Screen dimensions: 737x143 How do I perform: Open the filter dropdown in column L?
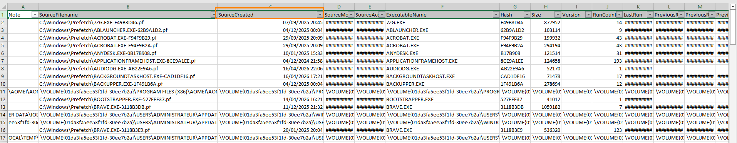coord(681,15)
